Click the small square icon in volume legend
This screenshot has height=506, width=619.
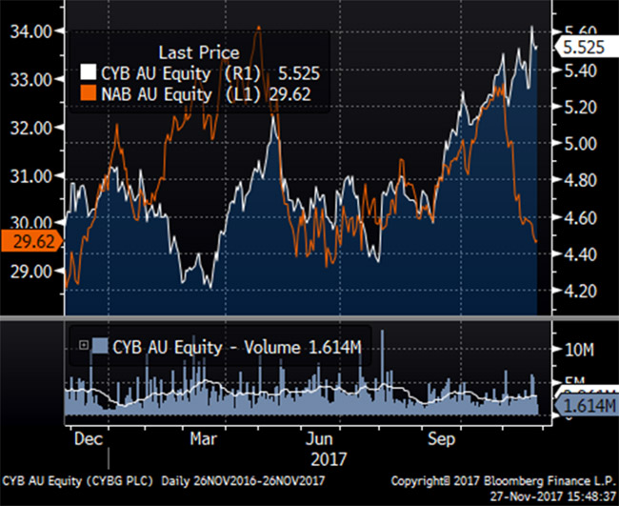83,345
